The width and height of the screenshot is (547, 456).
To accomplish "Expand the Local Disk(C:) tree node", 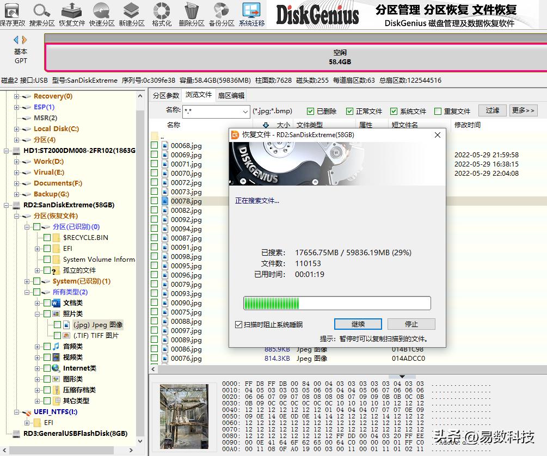I will point(16,129).
